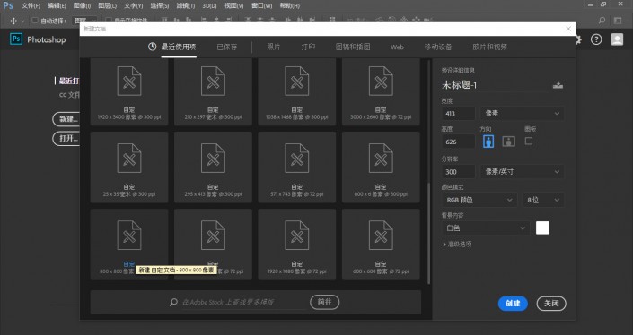Click the 关闭 button
This screenshot has width=633, height=335.
pyautogui.click(x=551, y=303)
